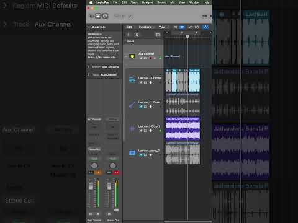Expand the Region: MIDI Defaults disclosure triangle
The image size is (298, 223).
[x=89, y=67]
